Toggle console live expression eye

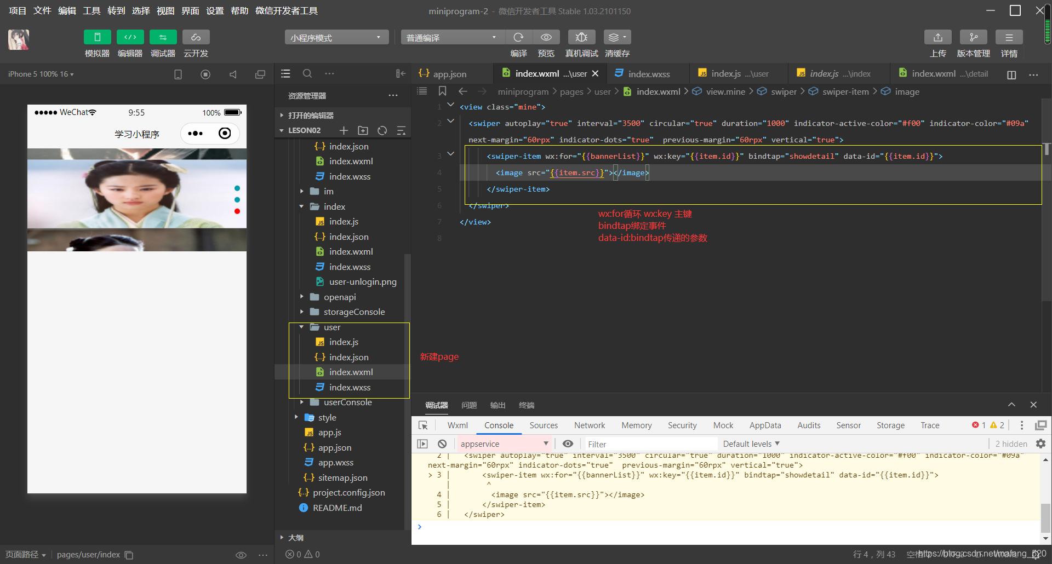coord(568,444)
